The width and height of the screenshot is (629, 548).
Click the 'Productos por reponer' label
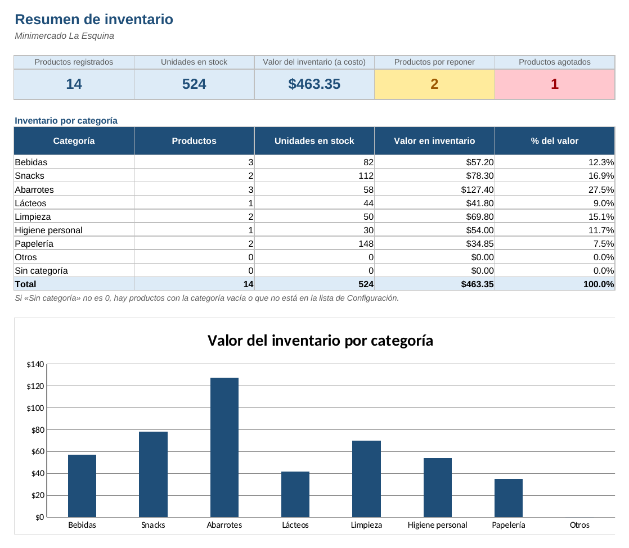(x=434, y=62)
